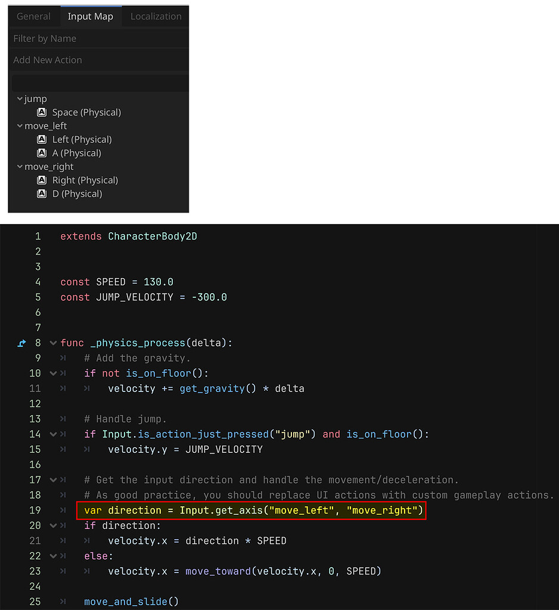Viewport: 559px width, 610px height.
Task: Click the keyboard icon beside Left (Physical)
Action: (x=42, y=139)
